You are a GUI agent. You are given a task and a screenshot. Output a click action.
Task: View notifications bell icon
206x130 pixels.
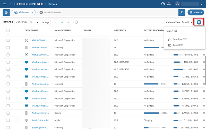(169, 4)
